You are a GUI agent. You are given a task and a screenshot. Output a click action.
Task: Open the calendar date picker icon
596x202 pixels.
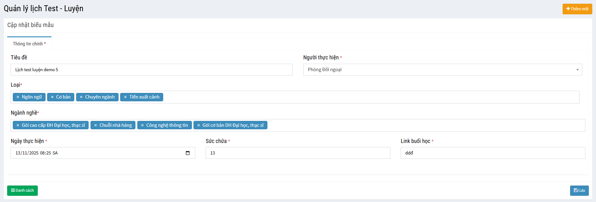tap(188, 153)
